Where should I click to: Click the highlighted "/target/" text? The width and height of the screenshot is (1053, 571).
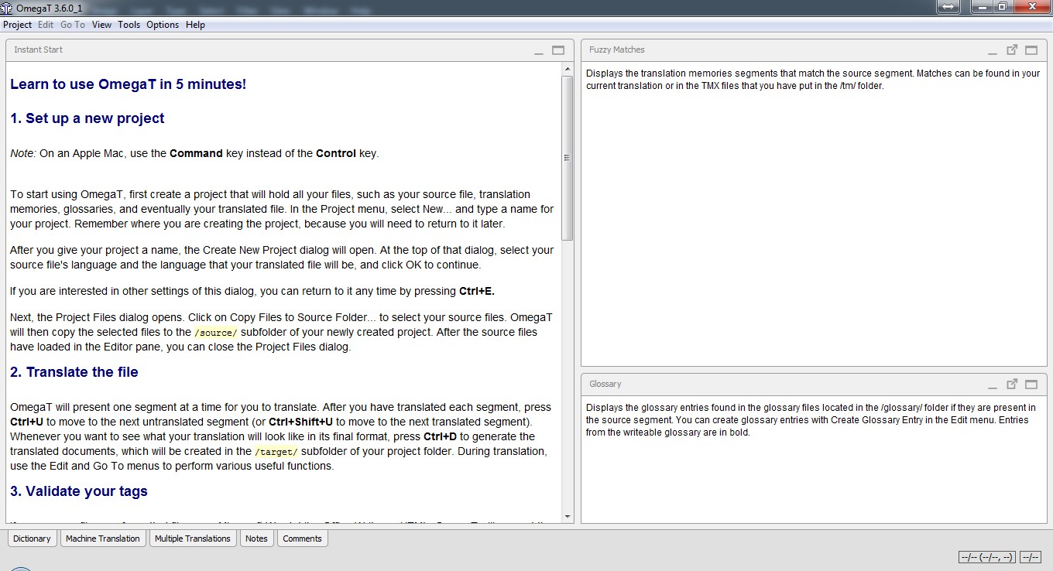[276, 452]
